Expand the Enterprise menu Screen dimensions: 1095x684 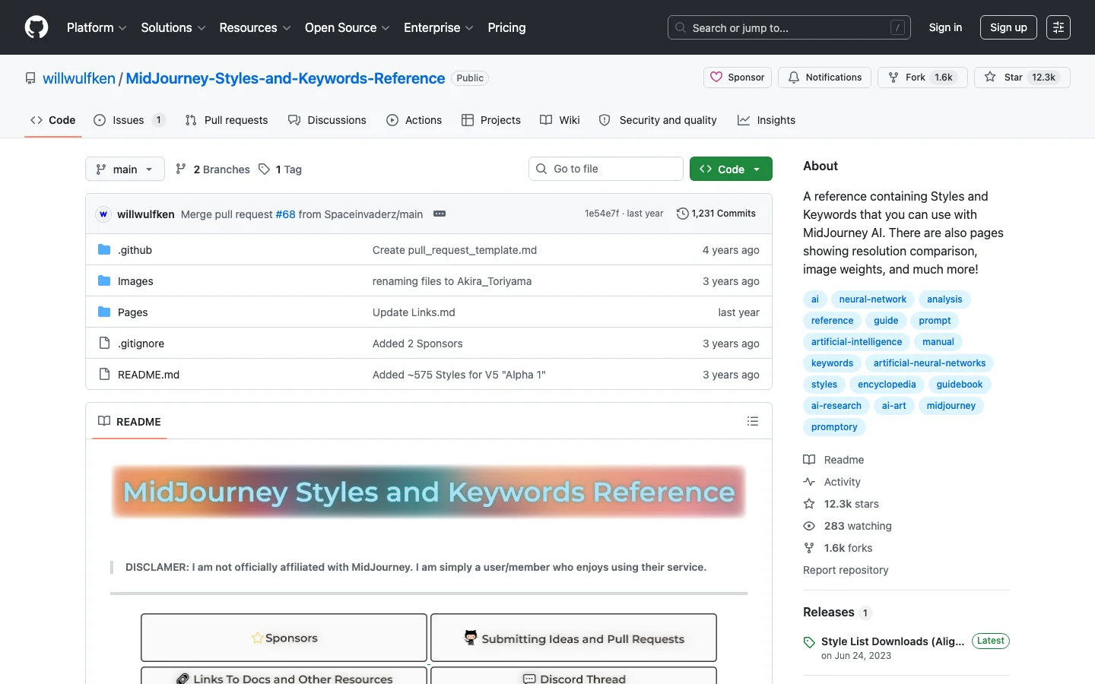pos(439,27)
